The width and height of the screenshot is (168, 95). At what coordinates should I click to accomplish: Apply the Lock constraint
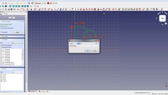[98, 9]
